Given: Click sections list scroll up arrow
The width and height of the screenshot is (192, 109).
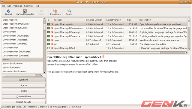Looking at the screenshot, I should pos(45,19).
